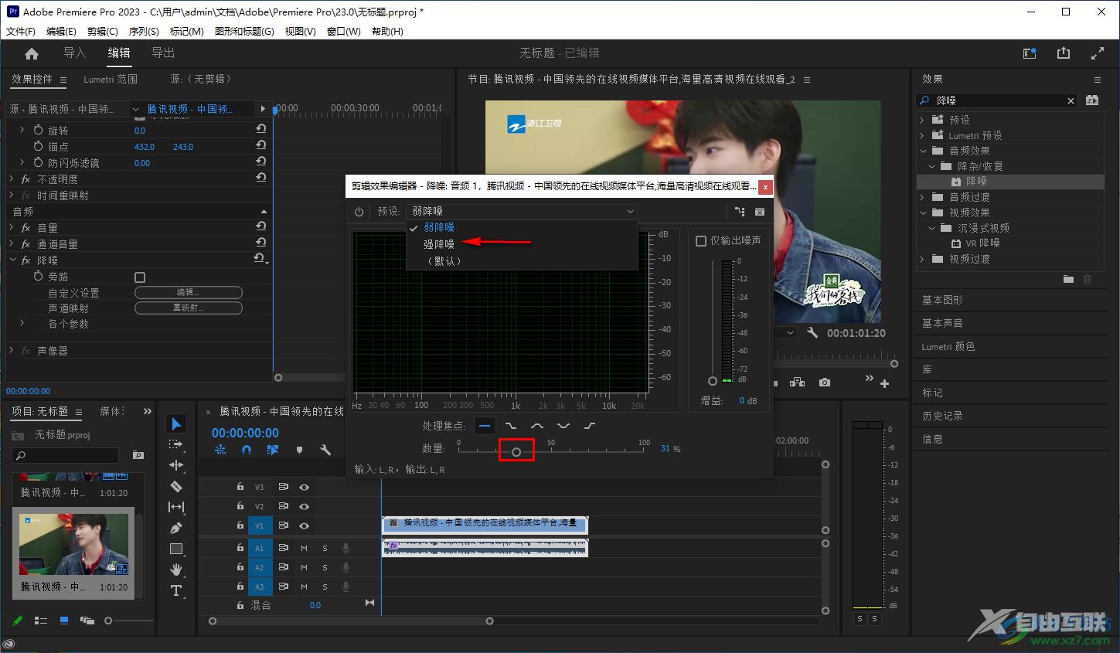Open the Lumetri Scopes tab
Viewport: 1120px width, 653px height.
pyautogui.click(x=111, y=80)
